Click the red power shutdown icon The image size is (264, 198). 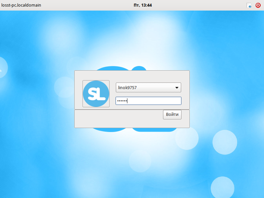258,5
